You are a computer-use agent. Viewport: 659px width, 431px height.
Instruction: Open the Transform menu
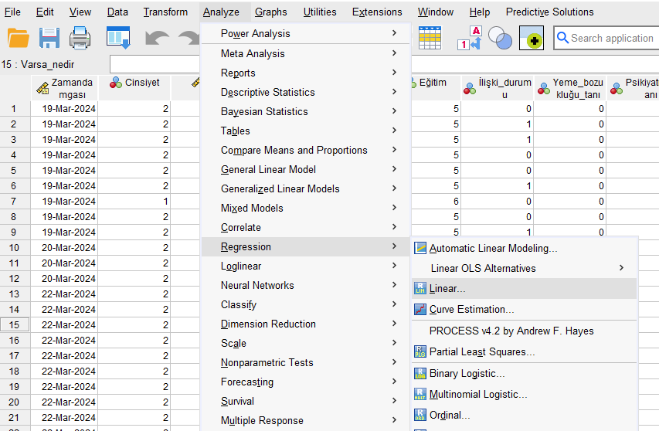coord(165,12)
